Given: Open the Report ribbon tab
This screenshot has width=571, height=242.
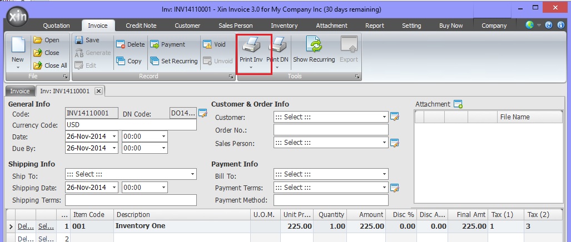Looking at the screenshot, I should [x=375, y=26].
